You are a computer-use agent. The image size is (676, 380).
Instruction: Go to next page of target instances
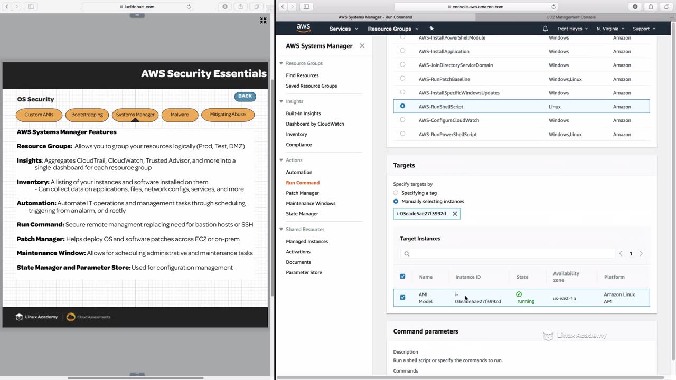tap(641, 254)
